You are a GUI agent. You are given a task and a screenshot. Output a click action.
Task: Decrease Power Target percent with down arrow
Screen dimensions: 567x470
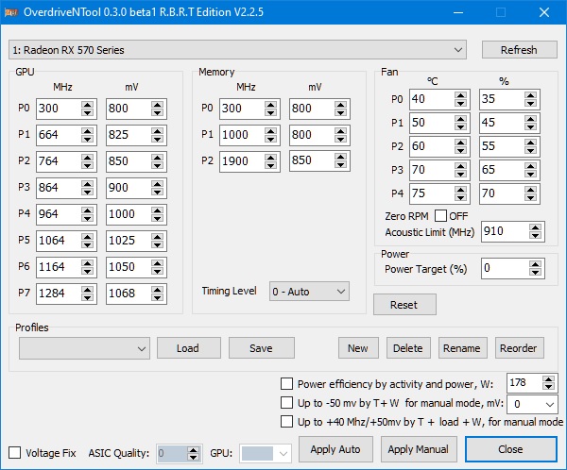[x=535, y=273]
